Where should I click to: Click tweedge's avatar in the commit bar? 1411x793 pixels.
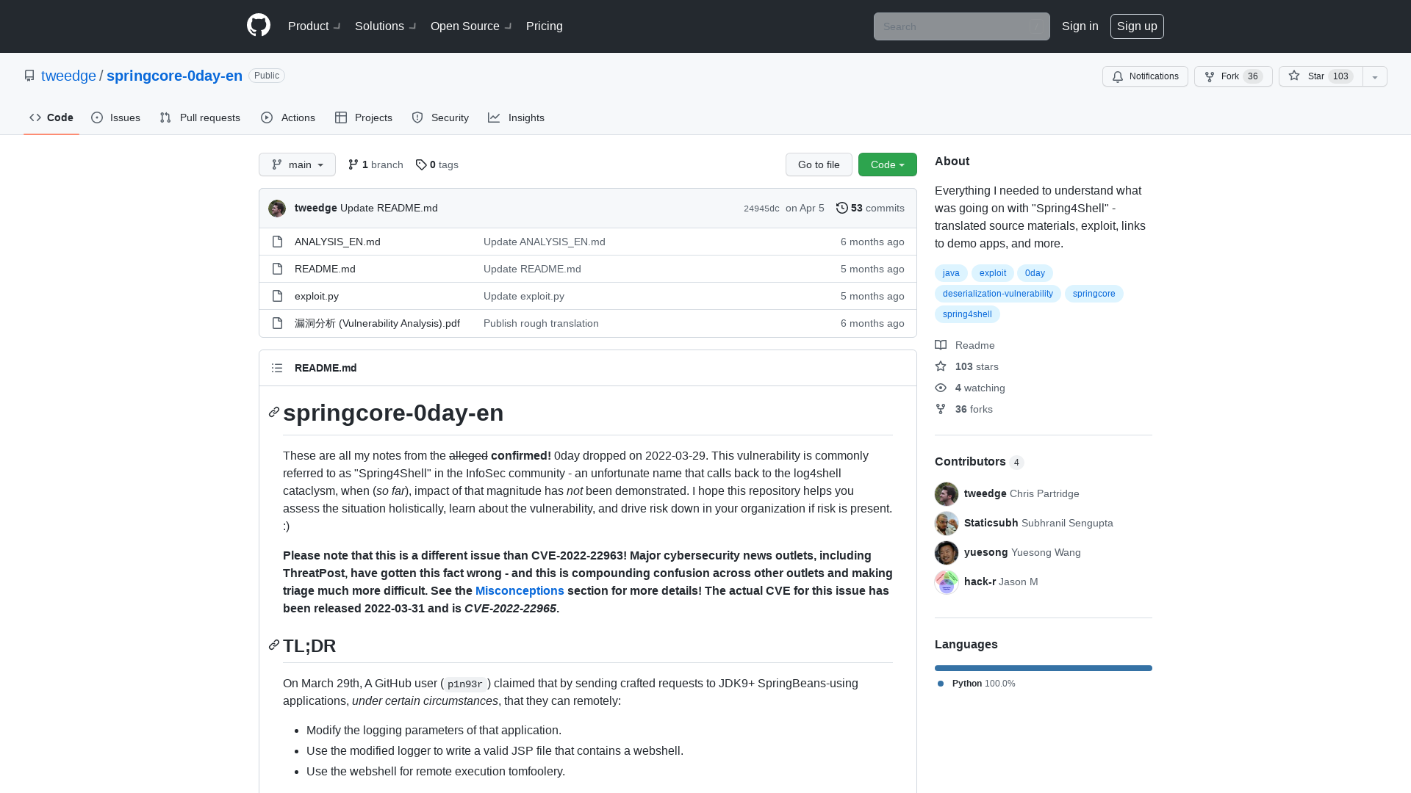click(x=277, y=209)
